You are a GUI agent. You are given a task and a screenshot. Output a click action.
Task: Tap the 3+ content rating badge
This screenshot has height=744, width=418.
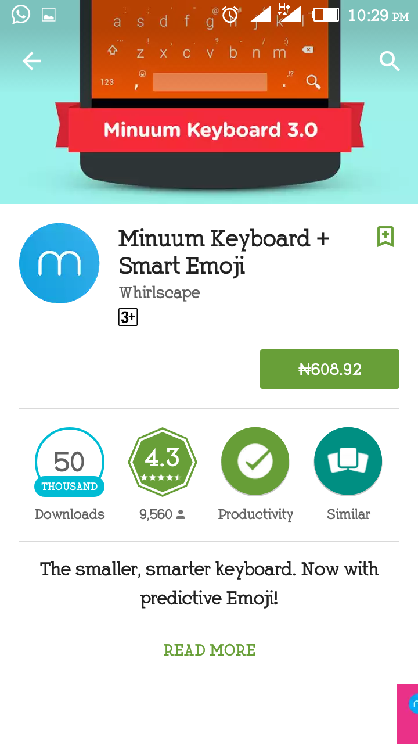(128, 317)
